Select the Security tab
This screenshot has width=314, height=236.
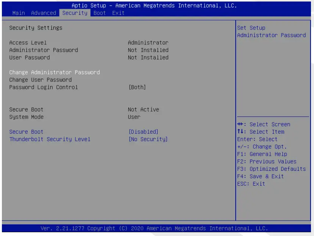tap(75, 13)
